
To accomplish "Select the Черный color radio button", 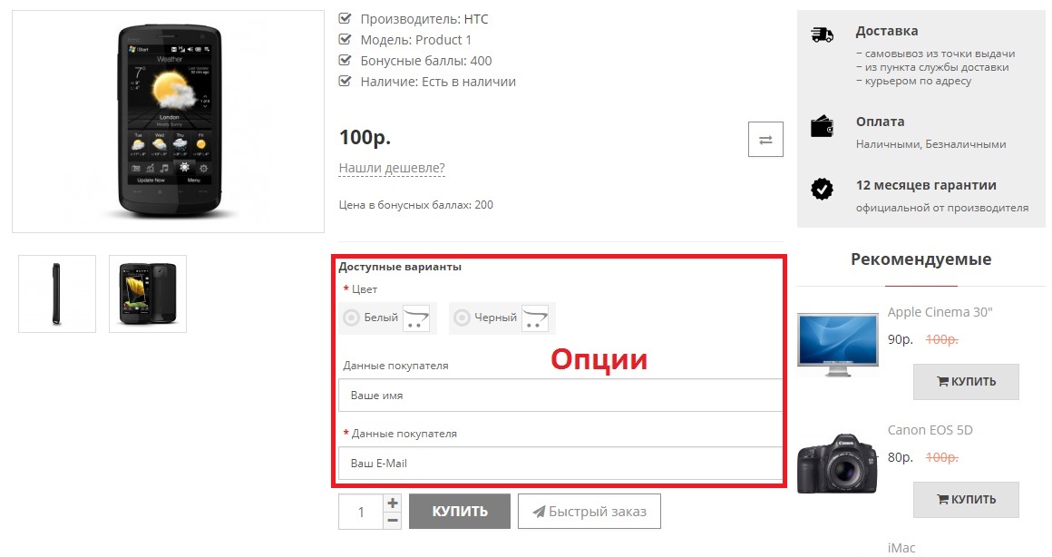I will pos(463,318).
